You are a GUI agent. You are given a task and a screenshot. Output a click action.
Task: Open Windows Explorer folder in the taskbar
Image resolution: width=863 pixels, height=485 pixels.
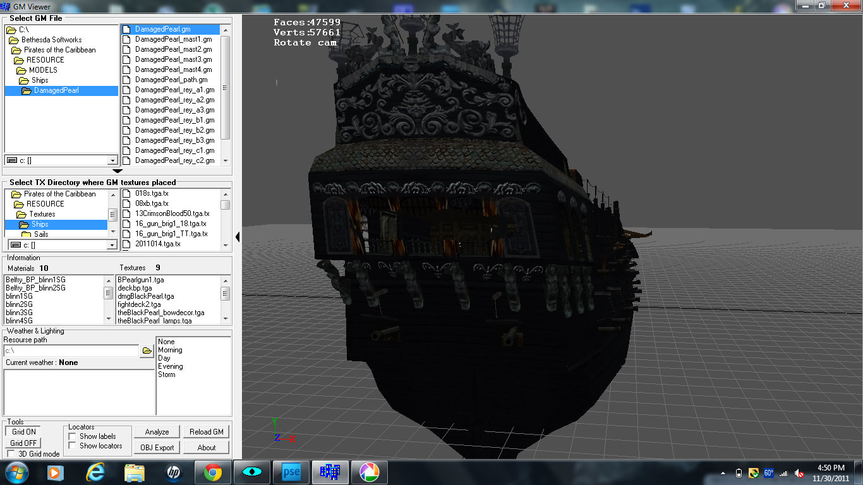coord(134,472)
